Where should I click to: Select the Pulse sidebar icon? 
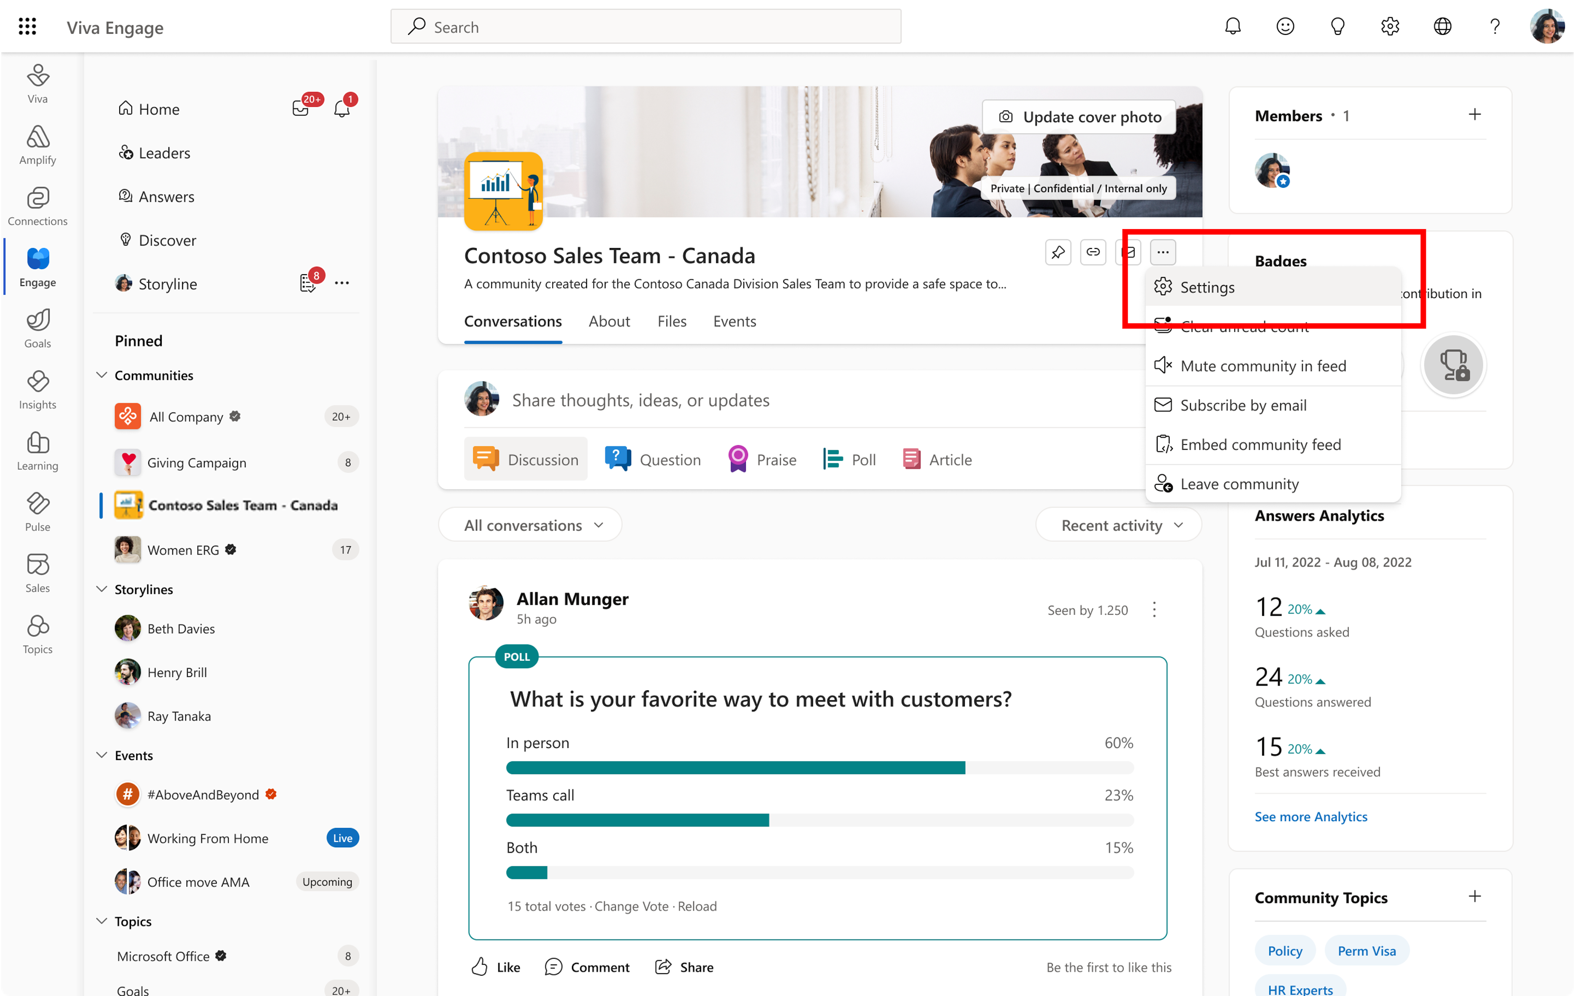tap(38, 513)
